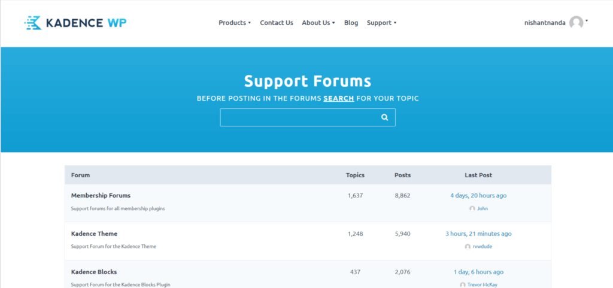
Task: Visit John's profile link
Action: tap(482, 209)
